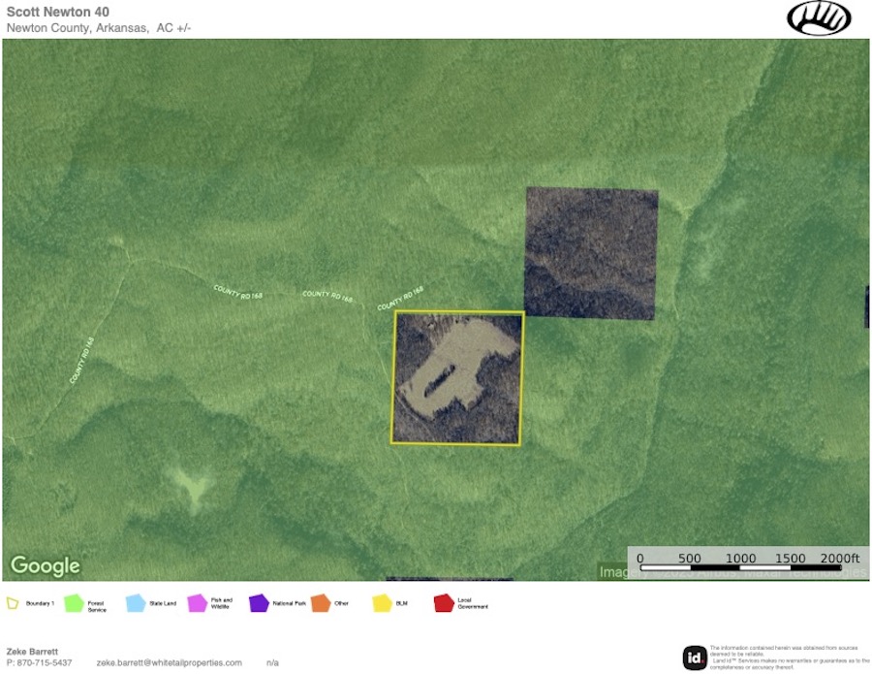Viewport: 872px width, 674px height.
Task: Click the Land id disclaimer text
Action: (789, 658)
